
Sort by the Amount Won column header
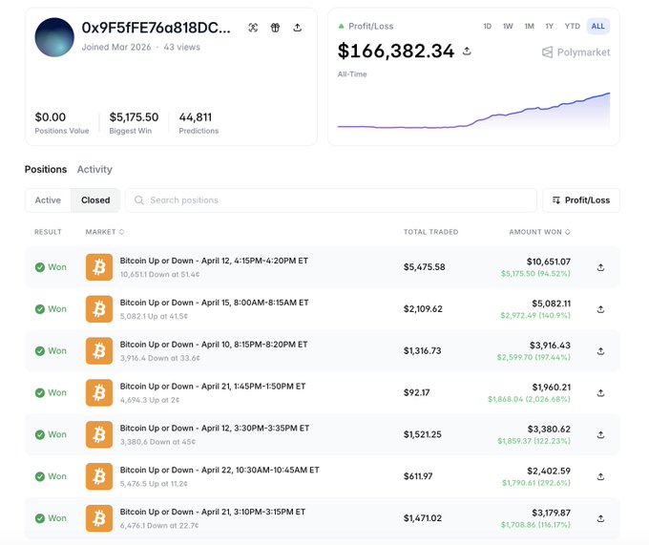[x=539, y=232]
